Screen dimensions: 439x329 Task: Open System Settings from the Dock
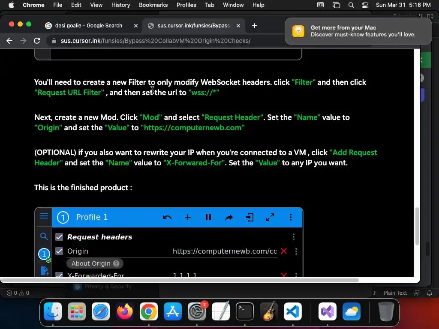(197, 311)
